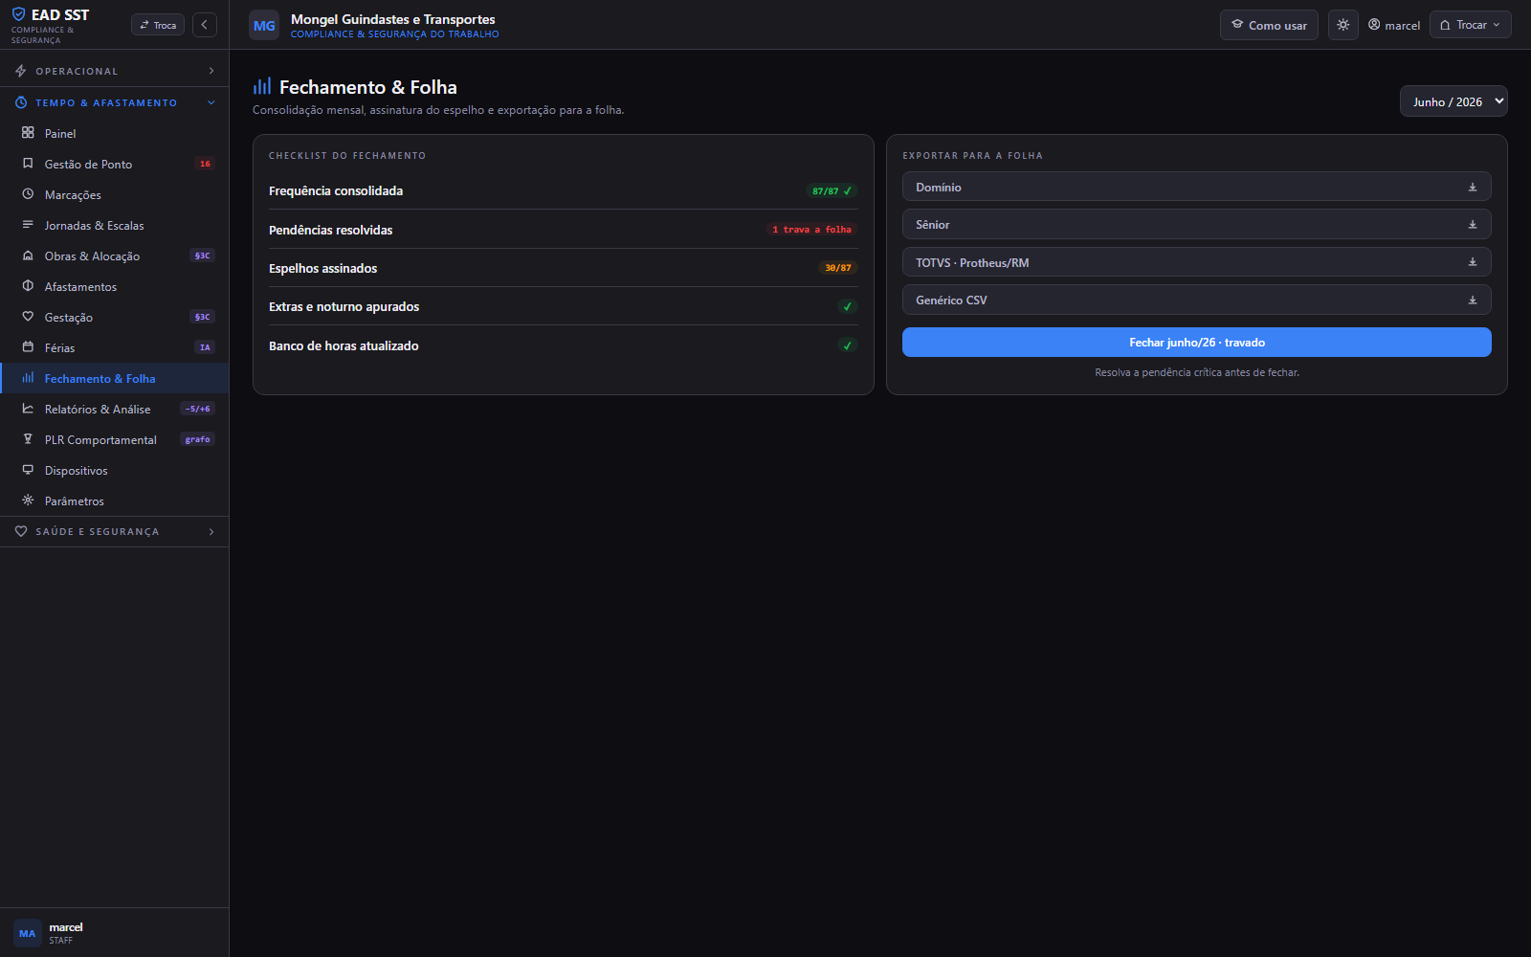Image resolution: width=1531 pixels, height=957 pixels.
Task: Click Fechar junho/26 · travado button
Action: point(1197,343)
